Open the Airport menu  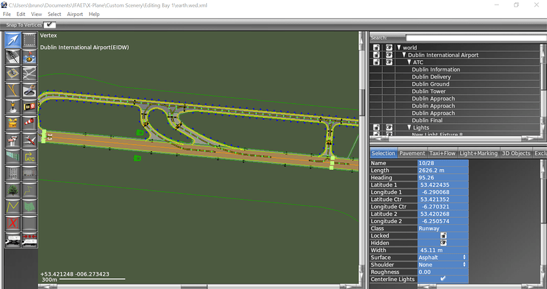tap(75, 14)
